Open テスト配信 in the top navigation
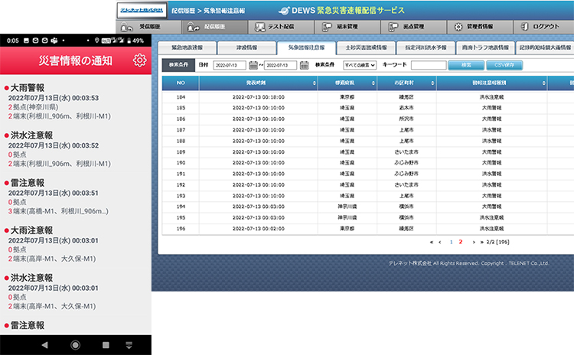 [281, 27]
